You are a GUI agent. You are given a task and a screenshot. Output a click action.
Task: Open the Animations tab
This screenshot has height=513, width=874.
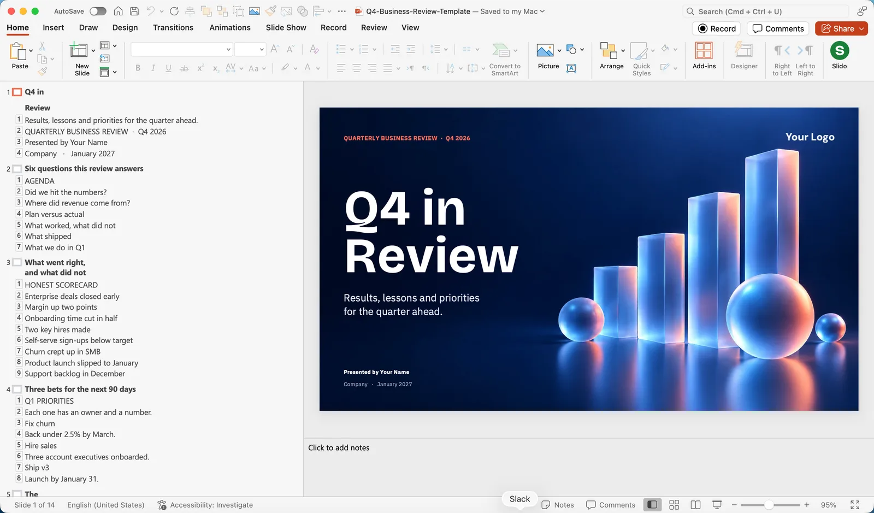click(230, 27)
